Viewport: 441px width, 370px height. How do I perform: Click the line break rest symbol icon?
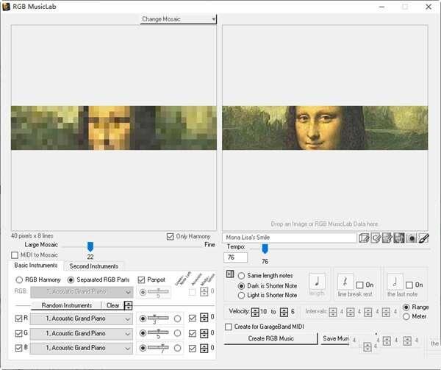click(x=345, y=282)
